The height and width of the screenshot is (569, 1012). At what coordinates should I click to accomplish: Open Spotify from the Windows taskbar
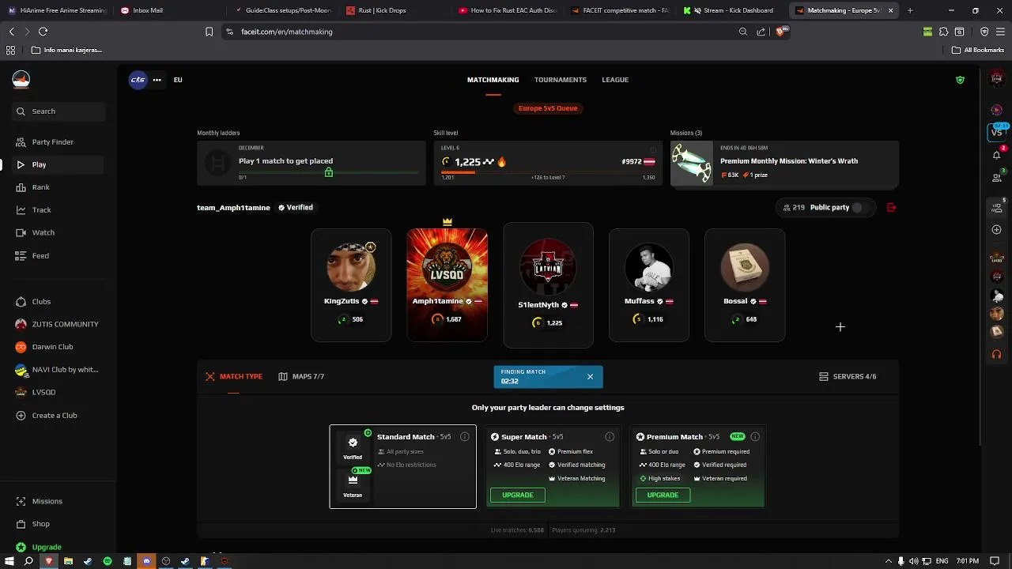pyautogui.click(x=108, y=561)
